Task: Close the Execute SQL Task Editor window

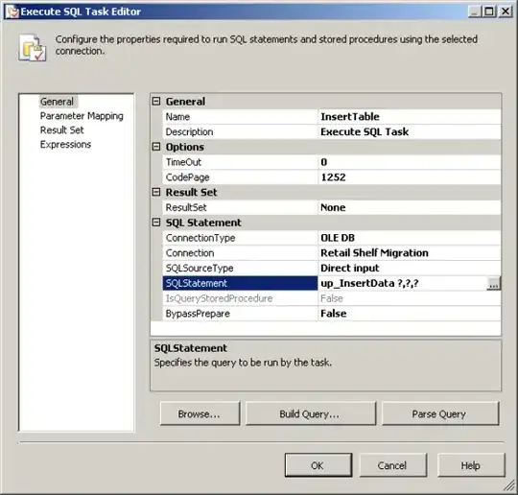Action: (x=506, y=12)
